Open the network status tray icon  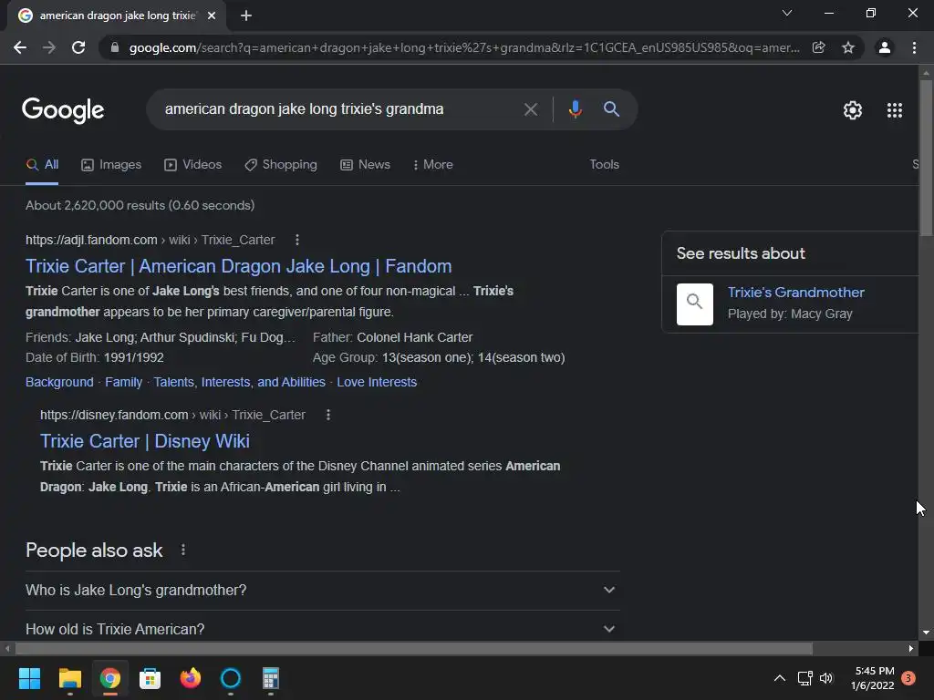(x=804, y=678)
